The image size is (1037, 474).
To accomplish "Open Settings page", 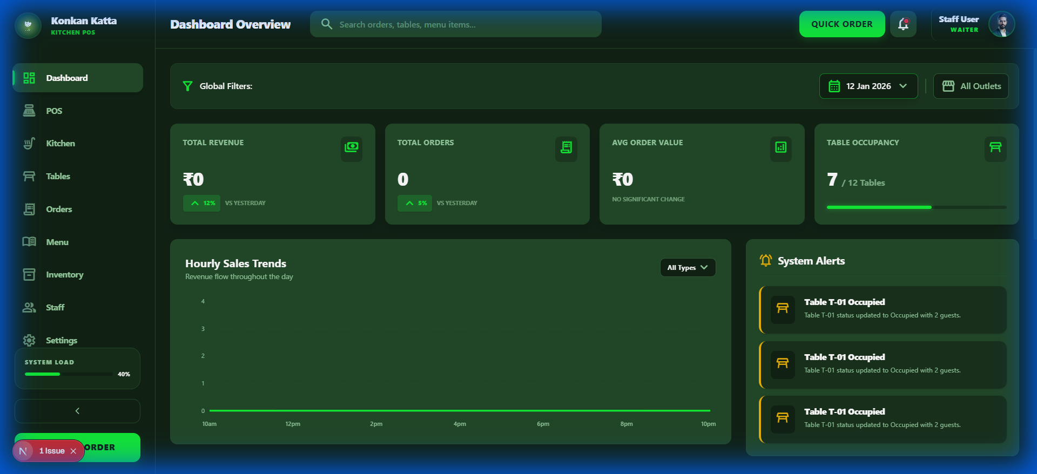I will pyautogui.click(x=78, y=341).
